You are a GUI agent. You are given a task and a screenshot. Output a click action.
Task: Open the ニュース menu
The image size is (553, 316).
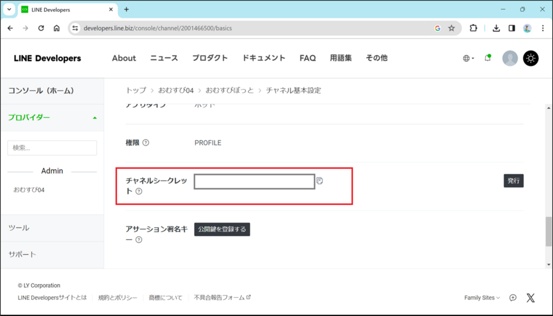[164, 58]
